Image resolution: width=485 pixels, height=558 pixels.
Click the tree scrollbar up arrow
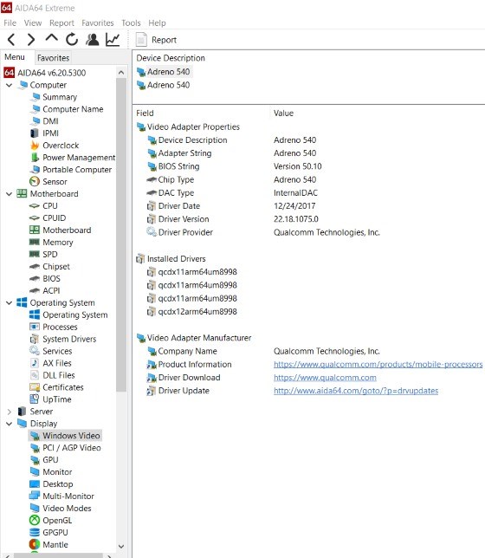tap(121, 73)
